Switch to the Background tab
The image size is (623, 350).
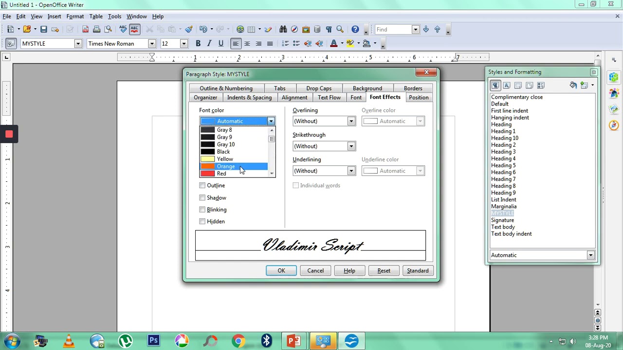[x=367, y=88]
